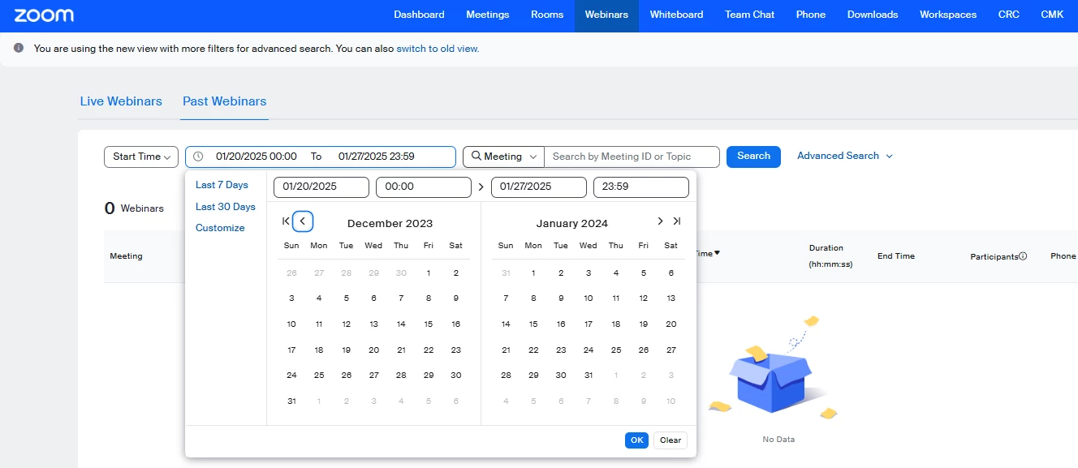This screenshot has height=468, width=1078.
Task: Click the clock icon in date range field
Action: coord(198,157)
